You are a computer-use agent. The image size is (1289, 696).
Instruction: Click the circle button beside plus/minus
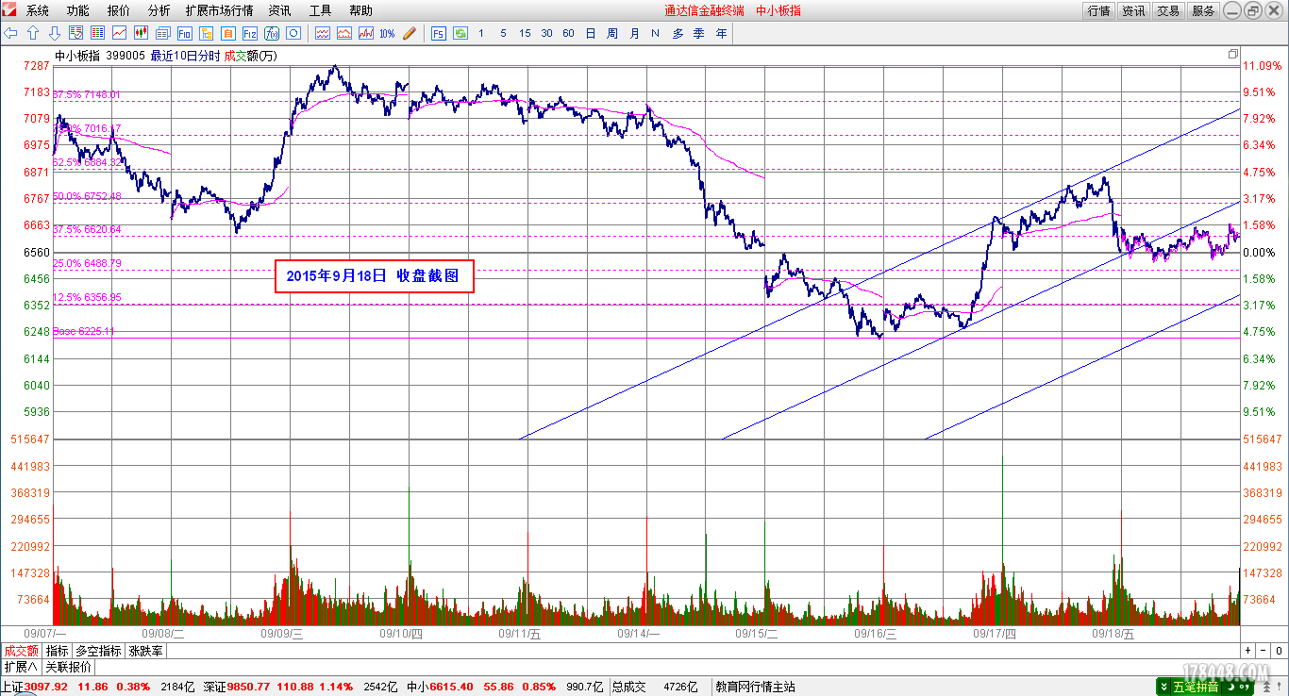click(x=1280, y=651)
